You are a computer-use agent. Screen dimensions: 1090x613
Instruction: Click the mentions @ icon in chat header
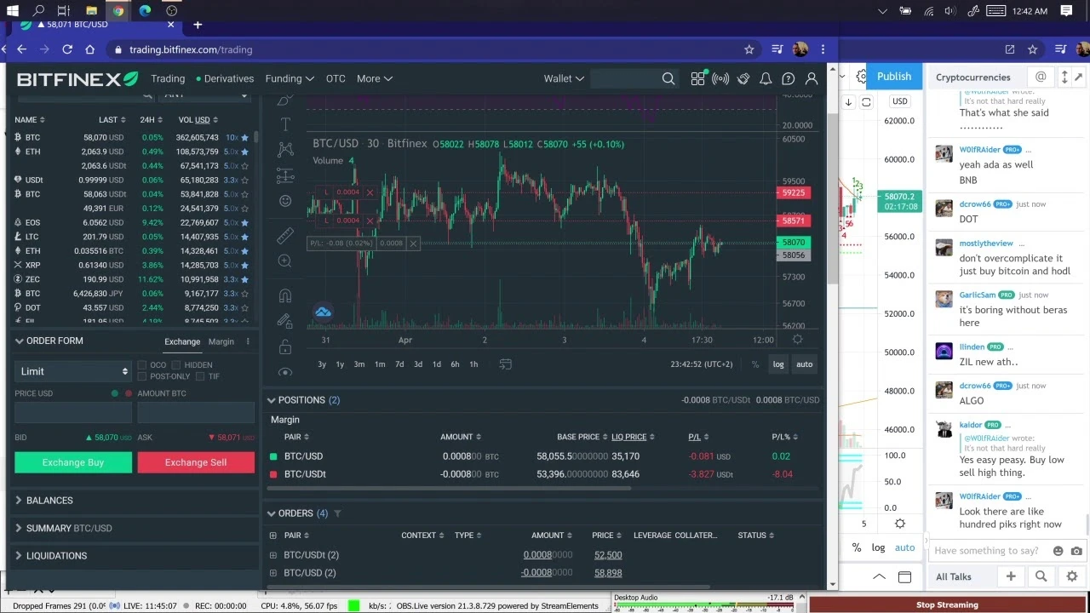tap(1041, 77)
